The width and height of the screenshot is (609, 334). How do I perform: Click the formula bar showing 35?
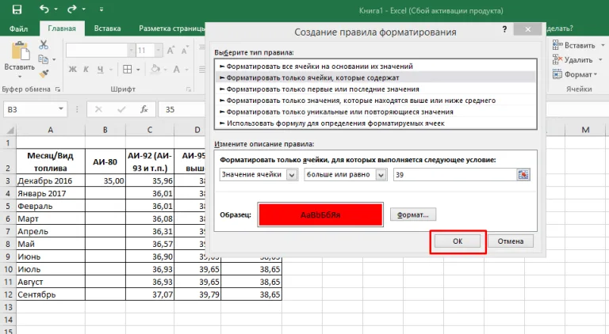coord(182,110)
